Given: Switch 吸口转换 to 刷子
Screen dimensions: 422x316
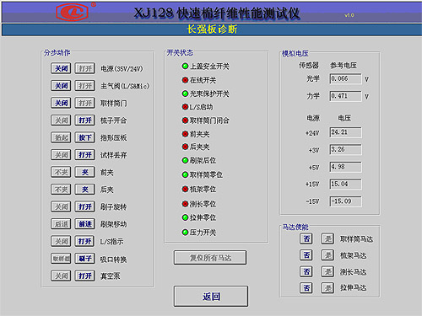Looking at the screenshot, I should 85,259.
